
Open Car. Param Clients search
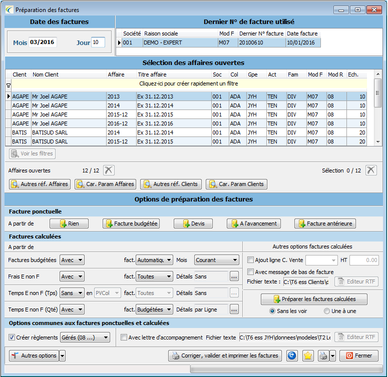pos(237,184)
